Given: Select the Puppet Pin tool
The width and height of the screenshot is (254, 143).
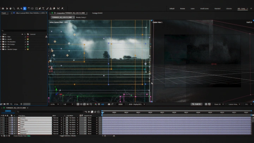Looking at the screenshot, I should pyautogui.click(x=62, y=8).
